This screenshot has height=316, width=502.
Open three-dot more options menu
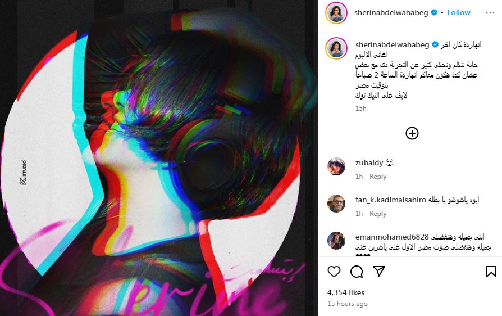pos(490,13)
